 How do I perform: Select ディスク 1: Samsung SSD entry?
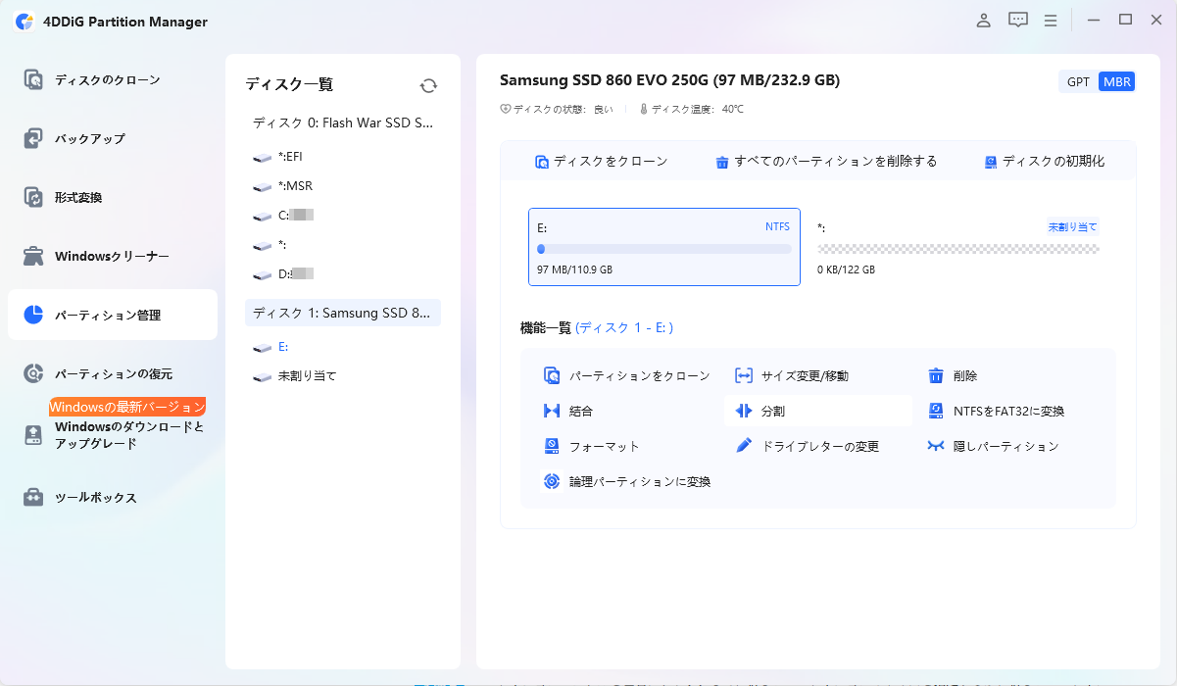[x=343, y=313]
